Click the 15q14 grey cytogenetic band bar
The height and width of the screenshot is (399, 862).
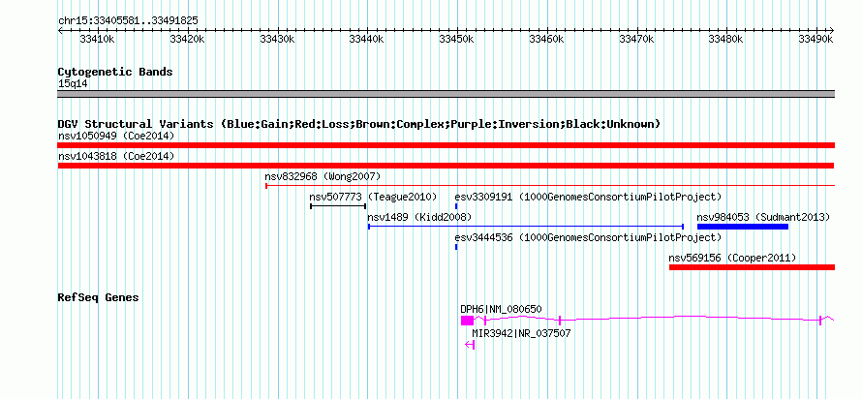pos(446,94)
